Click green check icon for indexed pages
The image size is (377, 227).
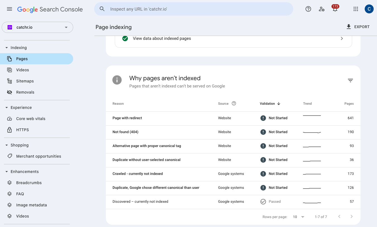(125, 38)
